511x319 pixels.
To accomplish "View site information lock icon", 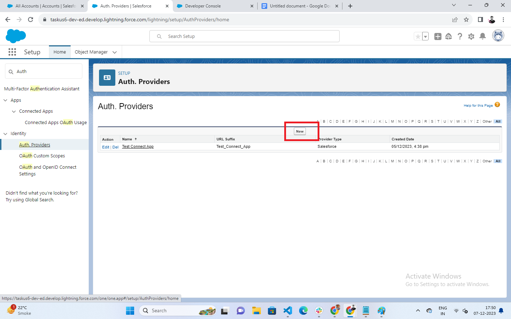I will pyautogui.click(x=44, y=19).
